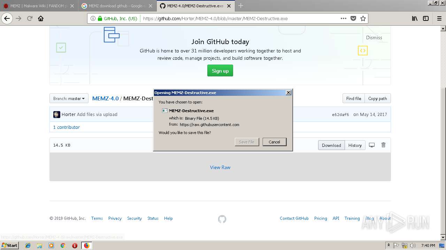Open the volume speaker tray icon
446x250 pixels.
click(x=413, y=245)
